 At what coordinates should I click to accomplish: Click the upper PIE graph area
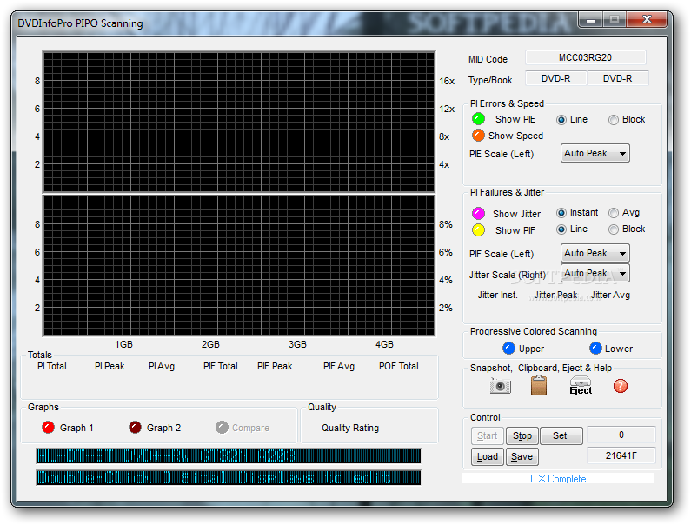point(238,122)
